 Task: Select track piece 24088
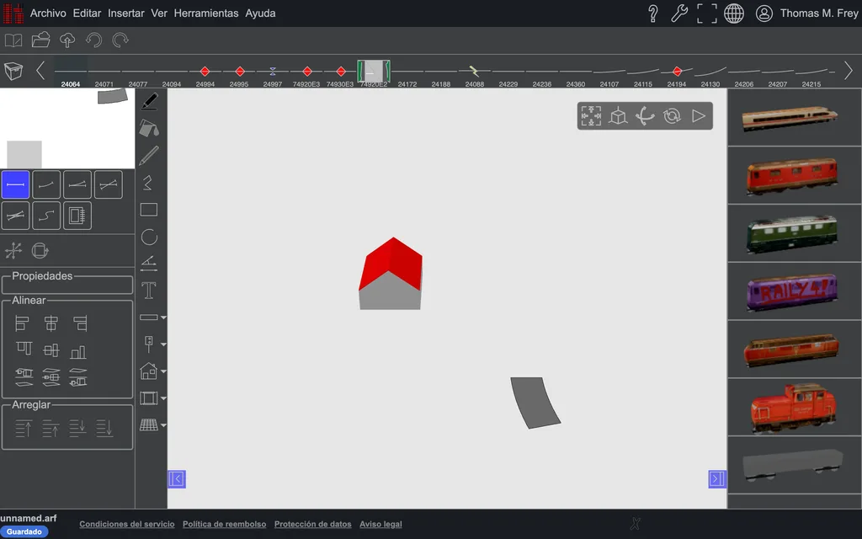[x=475, y=75]
